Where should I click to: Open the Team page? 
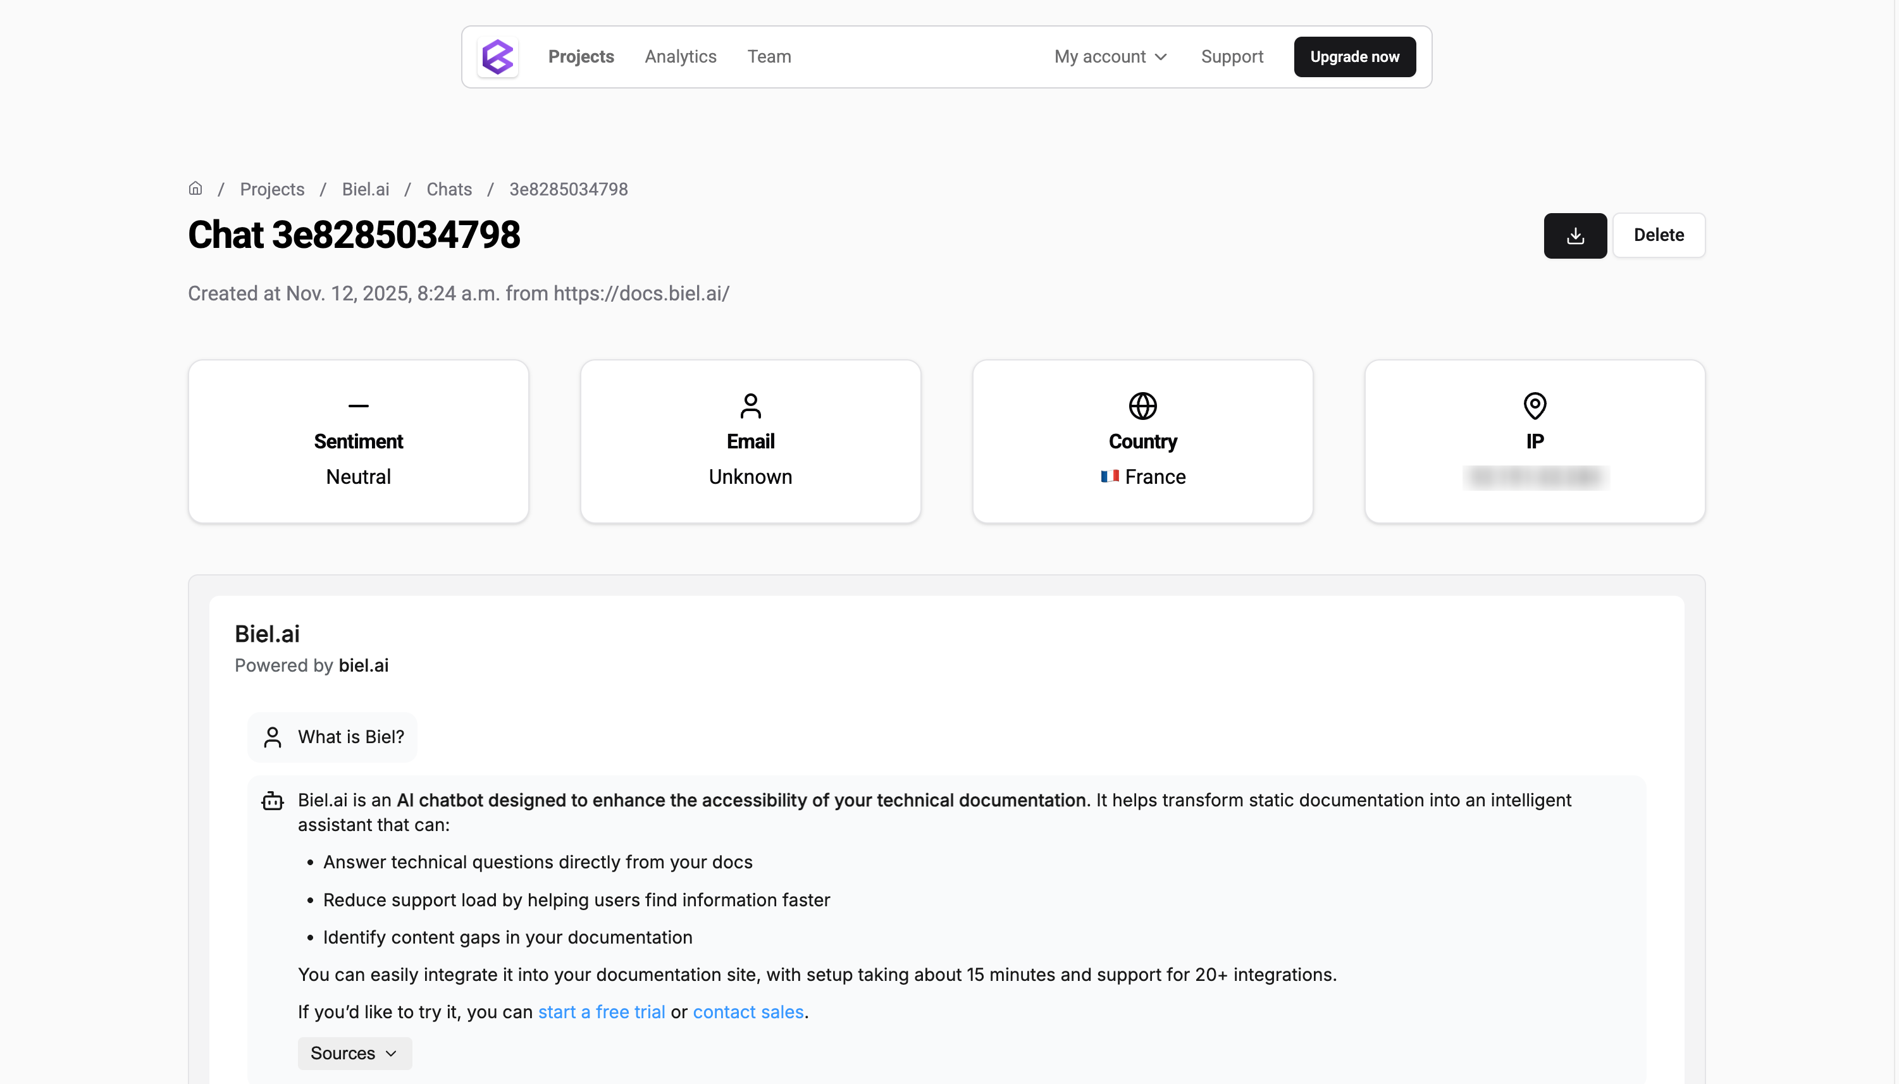(769, 56)
